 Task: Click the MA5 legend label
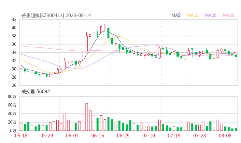176,15
